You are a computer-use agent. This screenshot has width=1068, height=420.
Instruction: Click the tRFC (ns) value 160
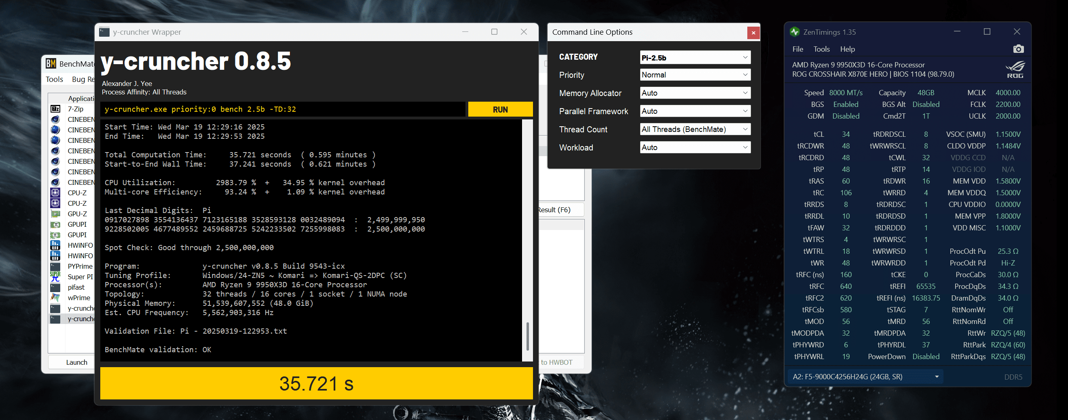(846, 274)
